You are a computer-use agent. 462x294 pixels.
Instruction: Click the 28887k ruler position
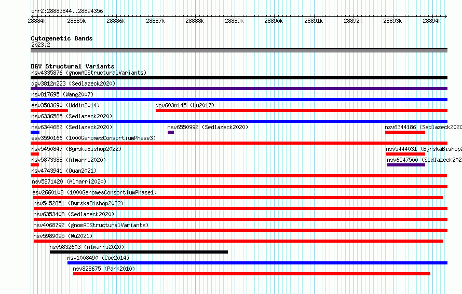155,21
